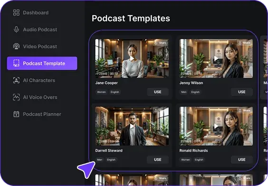Click the AI Voice Overs waveform icon
The width and height of the screenshot is (268, 186).
tap(16, 97)
